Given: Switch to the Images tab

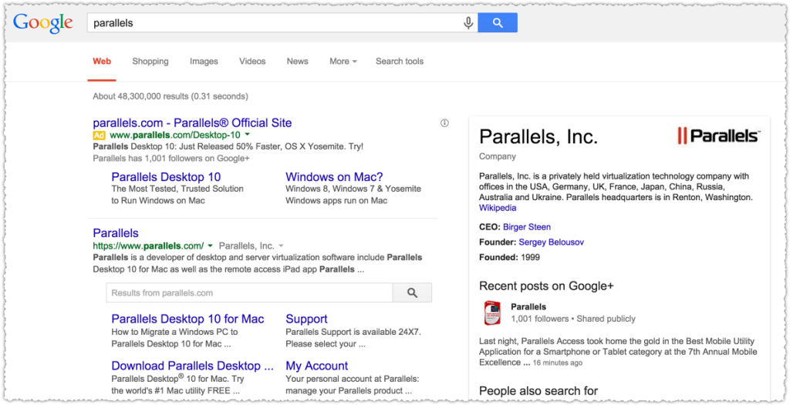Looking at the screenshot, I should 204,62.
